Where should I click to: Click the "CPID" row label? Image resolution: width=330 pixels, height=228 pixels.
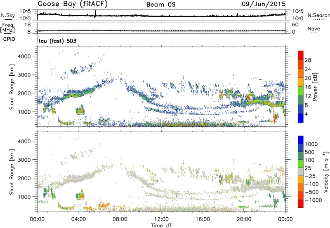pos(9,39)
